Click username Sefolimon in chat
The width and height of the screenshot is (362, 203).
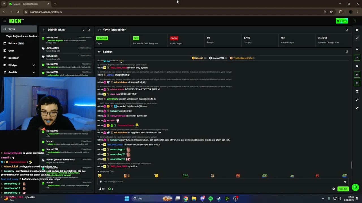[x=112, y=99]
